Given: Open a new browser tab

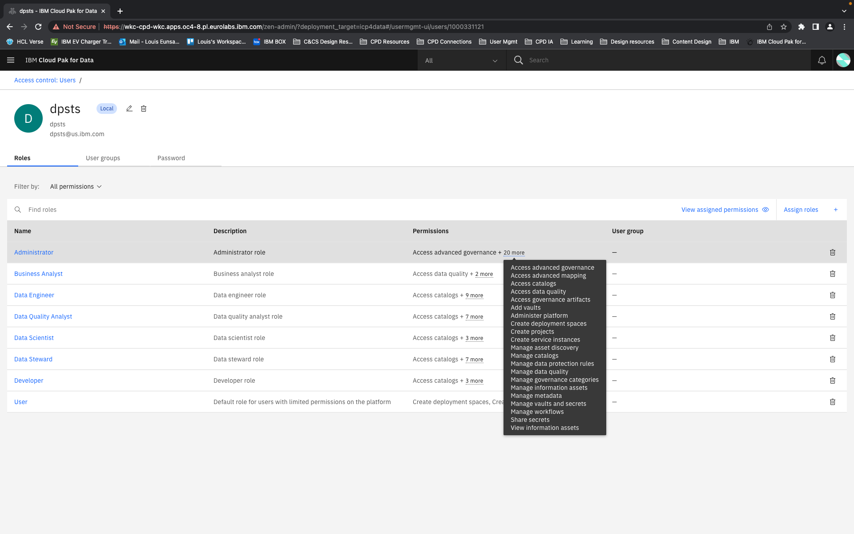Looking at the screenshot, I should (x=120, y=11).
